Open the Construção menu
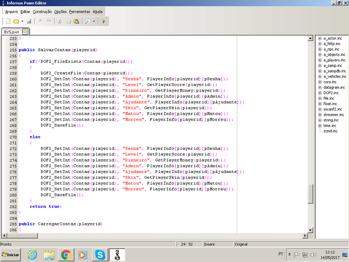Image resolution: width=349 pixels, height=262 pixels. pyautogui.click(x=42, y=12)
